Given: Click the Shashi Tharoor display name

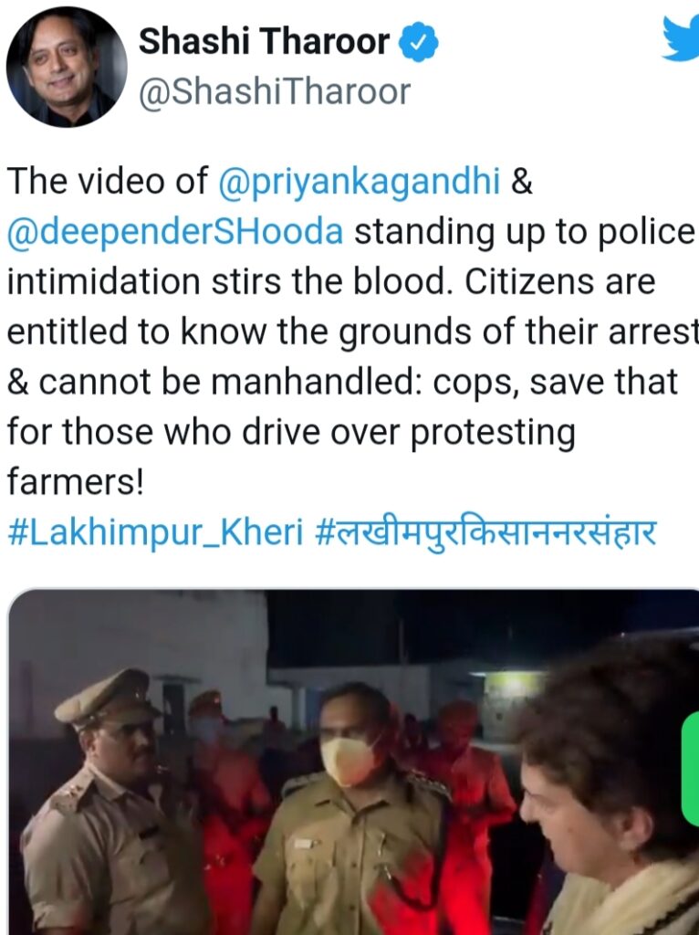Looking at the screenshot, I should coord(264,42).
